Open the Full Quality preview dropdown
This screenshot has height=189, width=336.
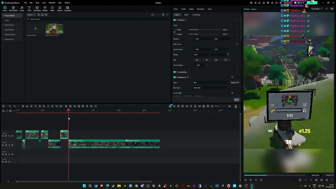coord(316,9)
